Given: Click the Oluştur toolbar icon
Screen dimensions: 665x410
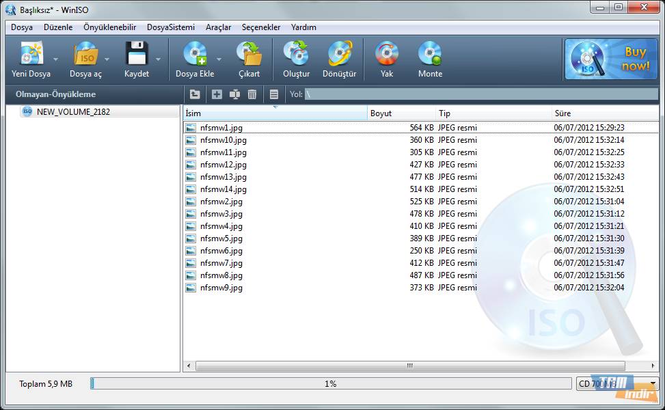Looking at the screenshot, I should pyautogui.click(x=296, y=55).
